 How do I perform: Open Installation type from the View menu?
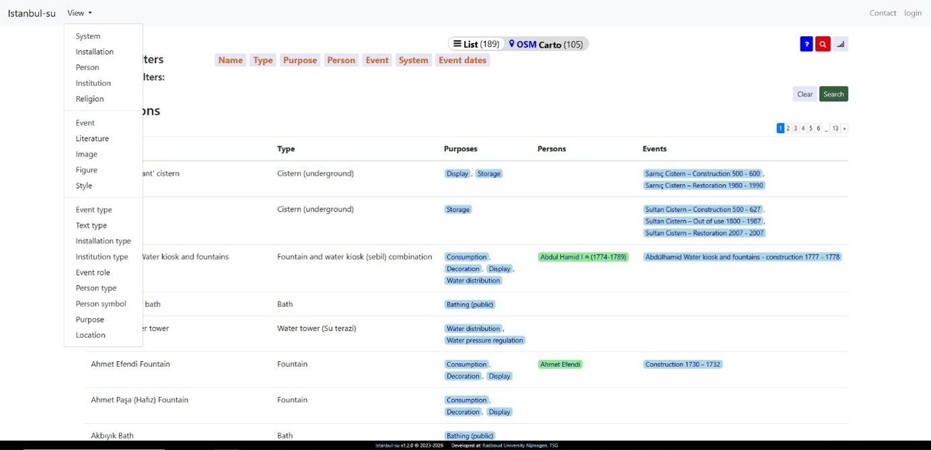[x=103, y=241]
